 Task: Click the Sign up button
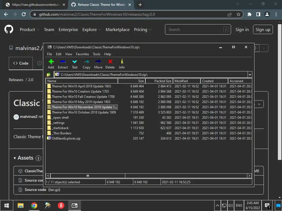tap(263, 29)
